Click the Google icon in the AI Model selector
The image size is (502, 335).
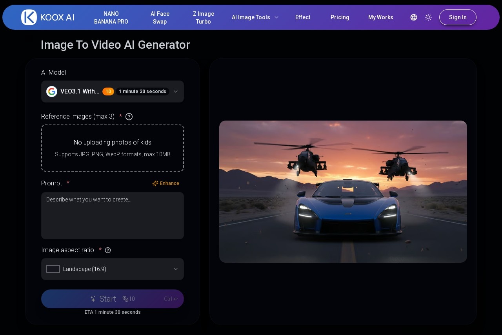tap(52, 92)
